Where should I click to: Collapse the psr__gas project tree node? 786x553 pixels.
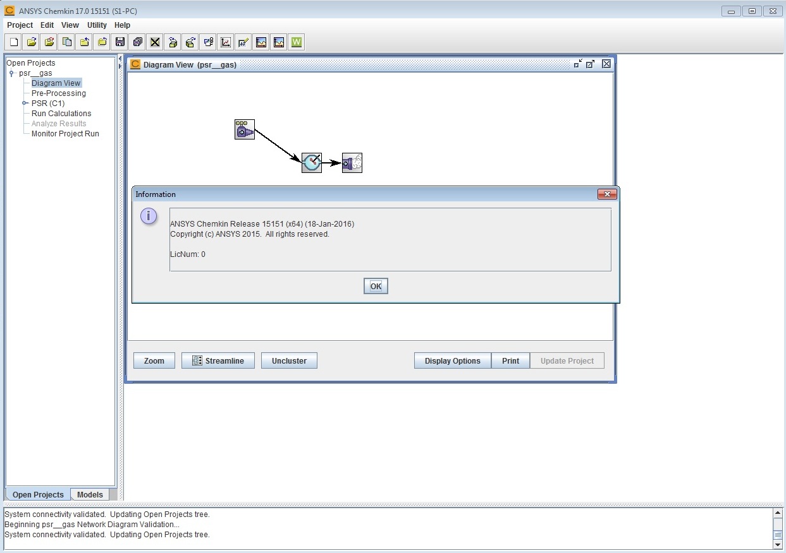click(11, 73)
